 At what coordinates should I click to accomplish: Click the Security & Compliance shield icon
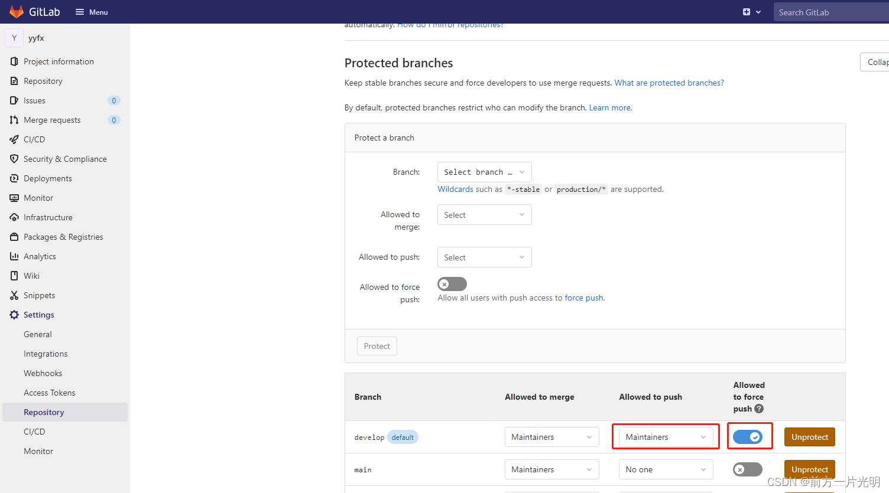coord(12,159)
